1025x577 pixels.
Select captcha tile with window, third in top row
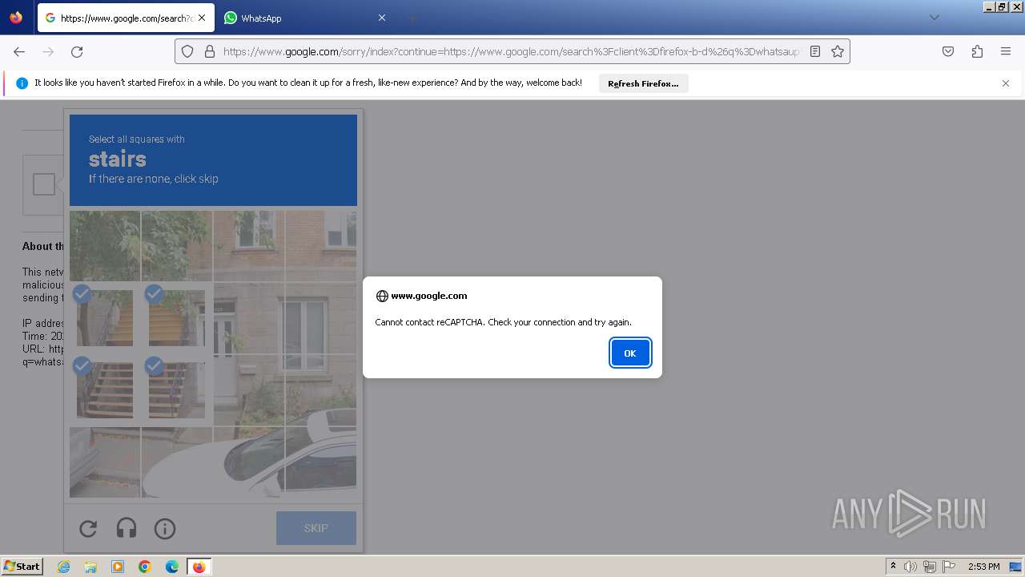pos(249,246)
